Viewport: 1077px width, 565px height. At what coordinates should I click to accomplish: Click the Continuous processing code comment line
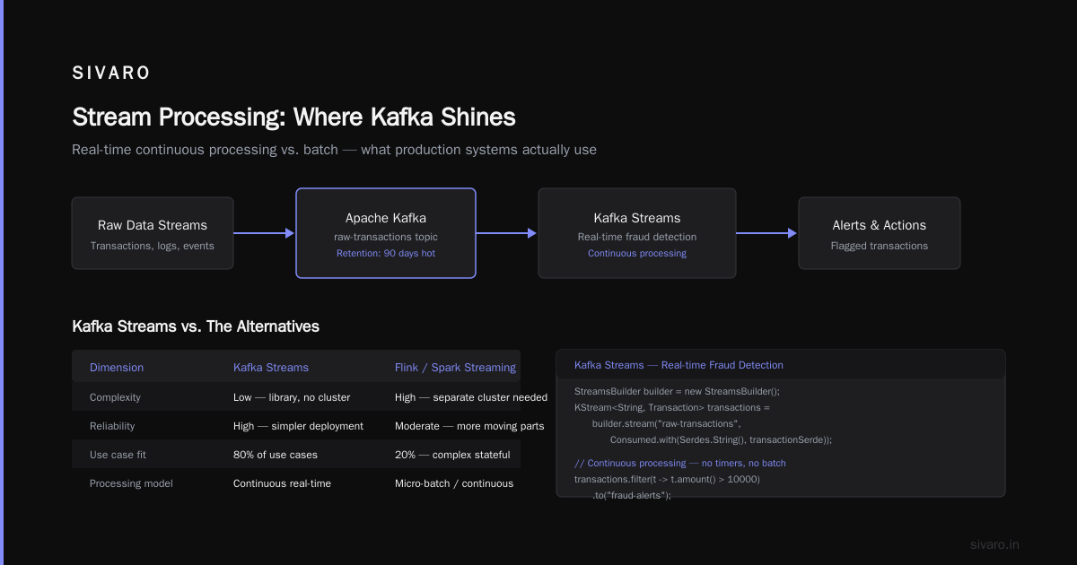tap(680, 463)
